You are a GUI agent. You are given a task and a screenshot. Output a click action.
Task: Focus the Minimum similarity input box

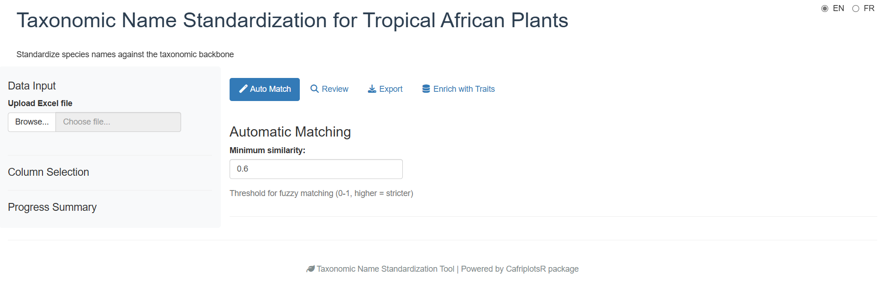(x=316, y=169)
